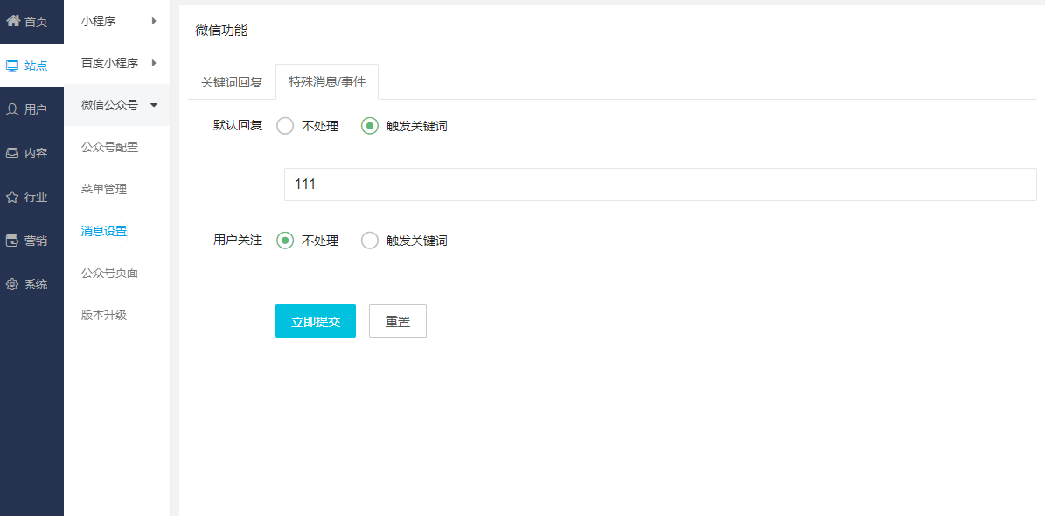Open the 系统 section label

[x=36, y=284]
